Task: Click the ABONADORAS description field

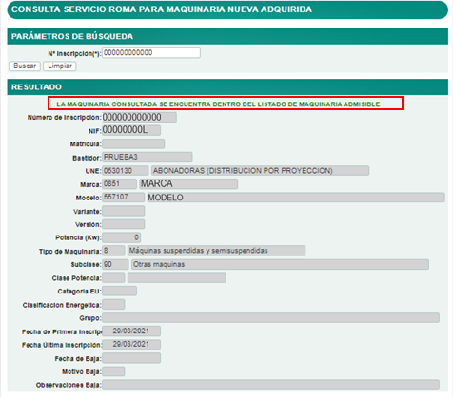Action: 260,171
